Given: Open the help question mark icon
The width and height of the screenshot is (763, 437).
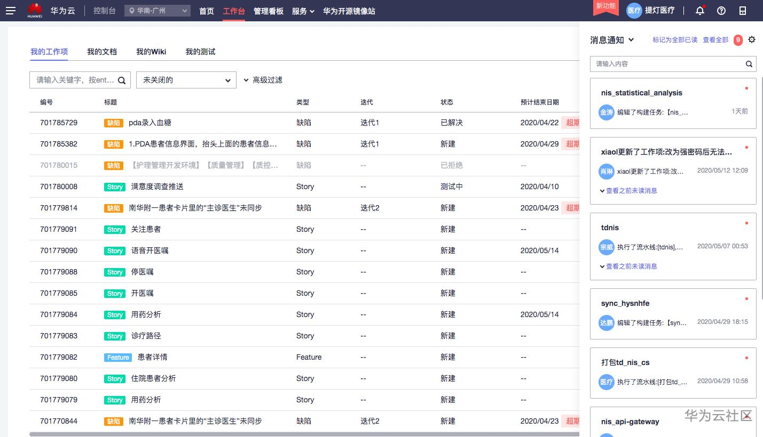Looking at the screenshot, I should point(721,11).
